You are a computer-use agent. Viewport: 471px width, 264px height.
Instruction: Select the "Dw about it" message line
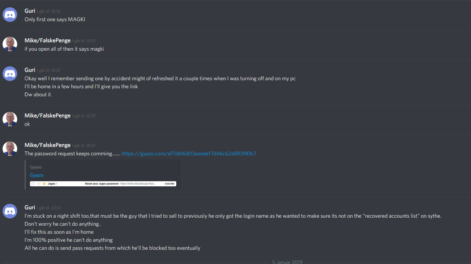(x=38, y=94)
